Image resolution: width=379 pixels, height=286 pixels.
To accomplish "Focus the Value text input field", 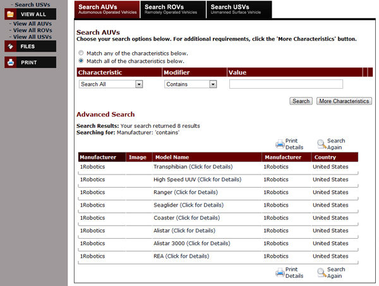I will pos(286,84).
